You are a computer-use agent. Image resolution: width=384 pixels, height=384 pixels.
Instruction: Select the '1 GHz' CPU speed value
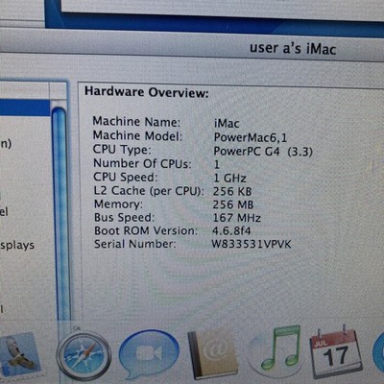point(230,178)
